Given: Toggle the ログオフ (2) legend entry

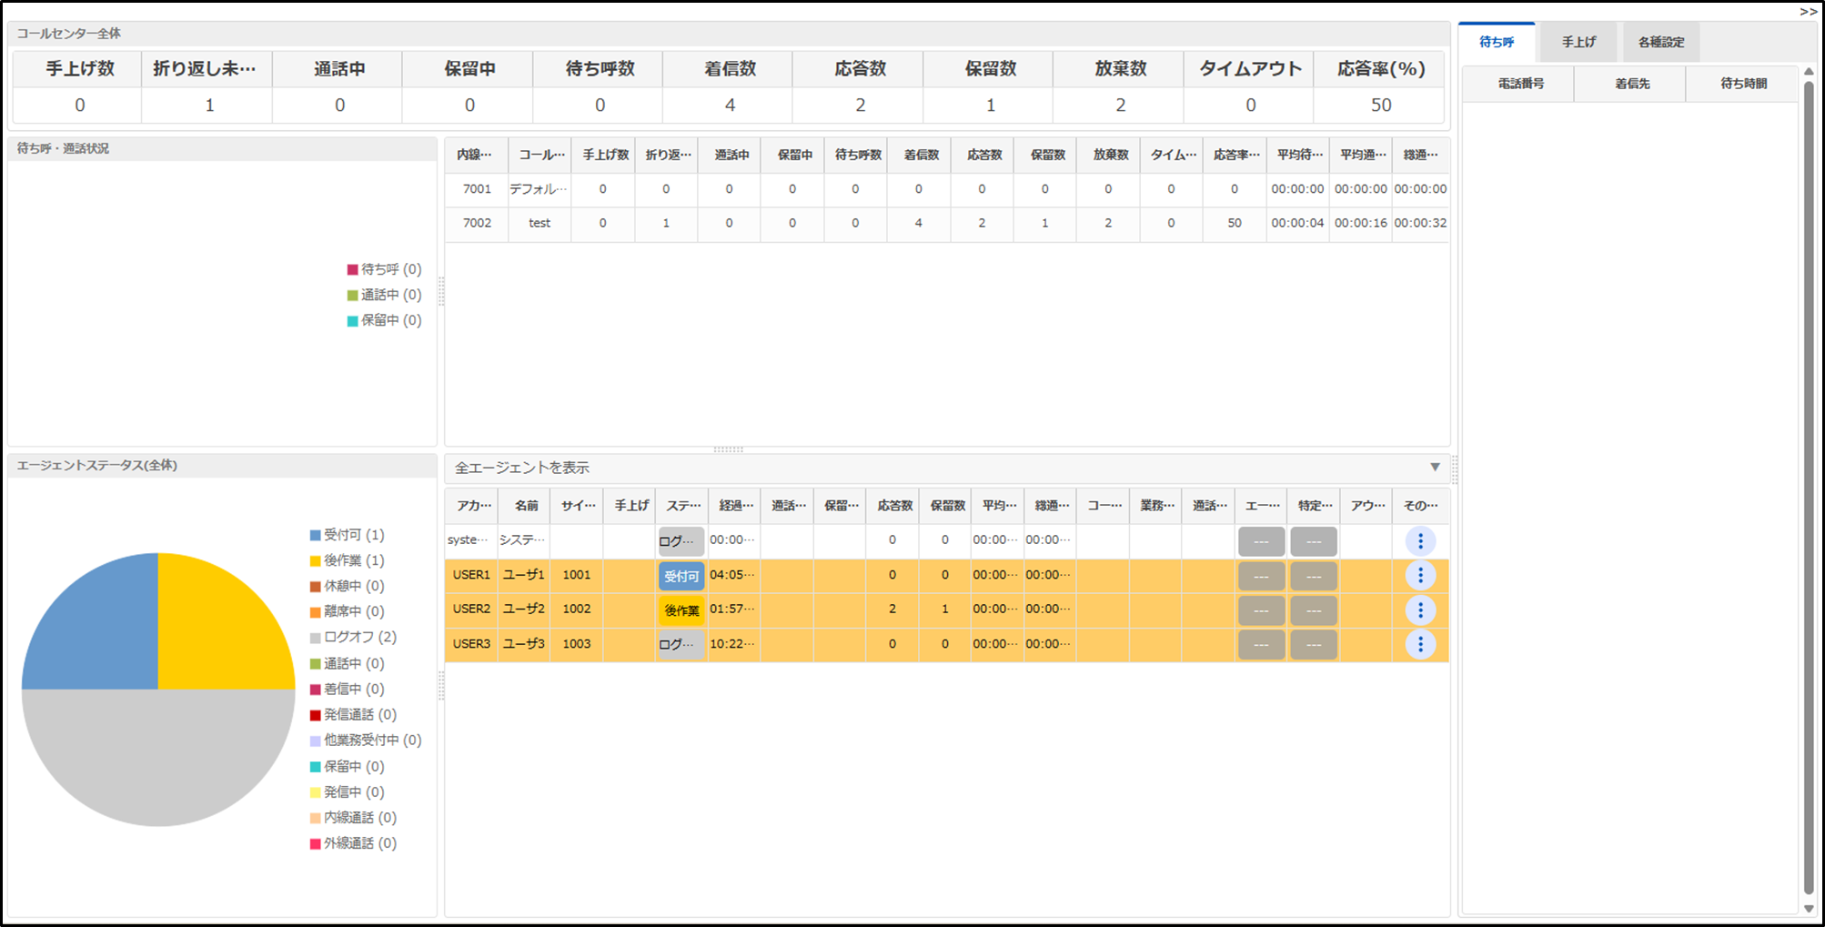Looking at the screenshot, I should click(x=360, y=638).
